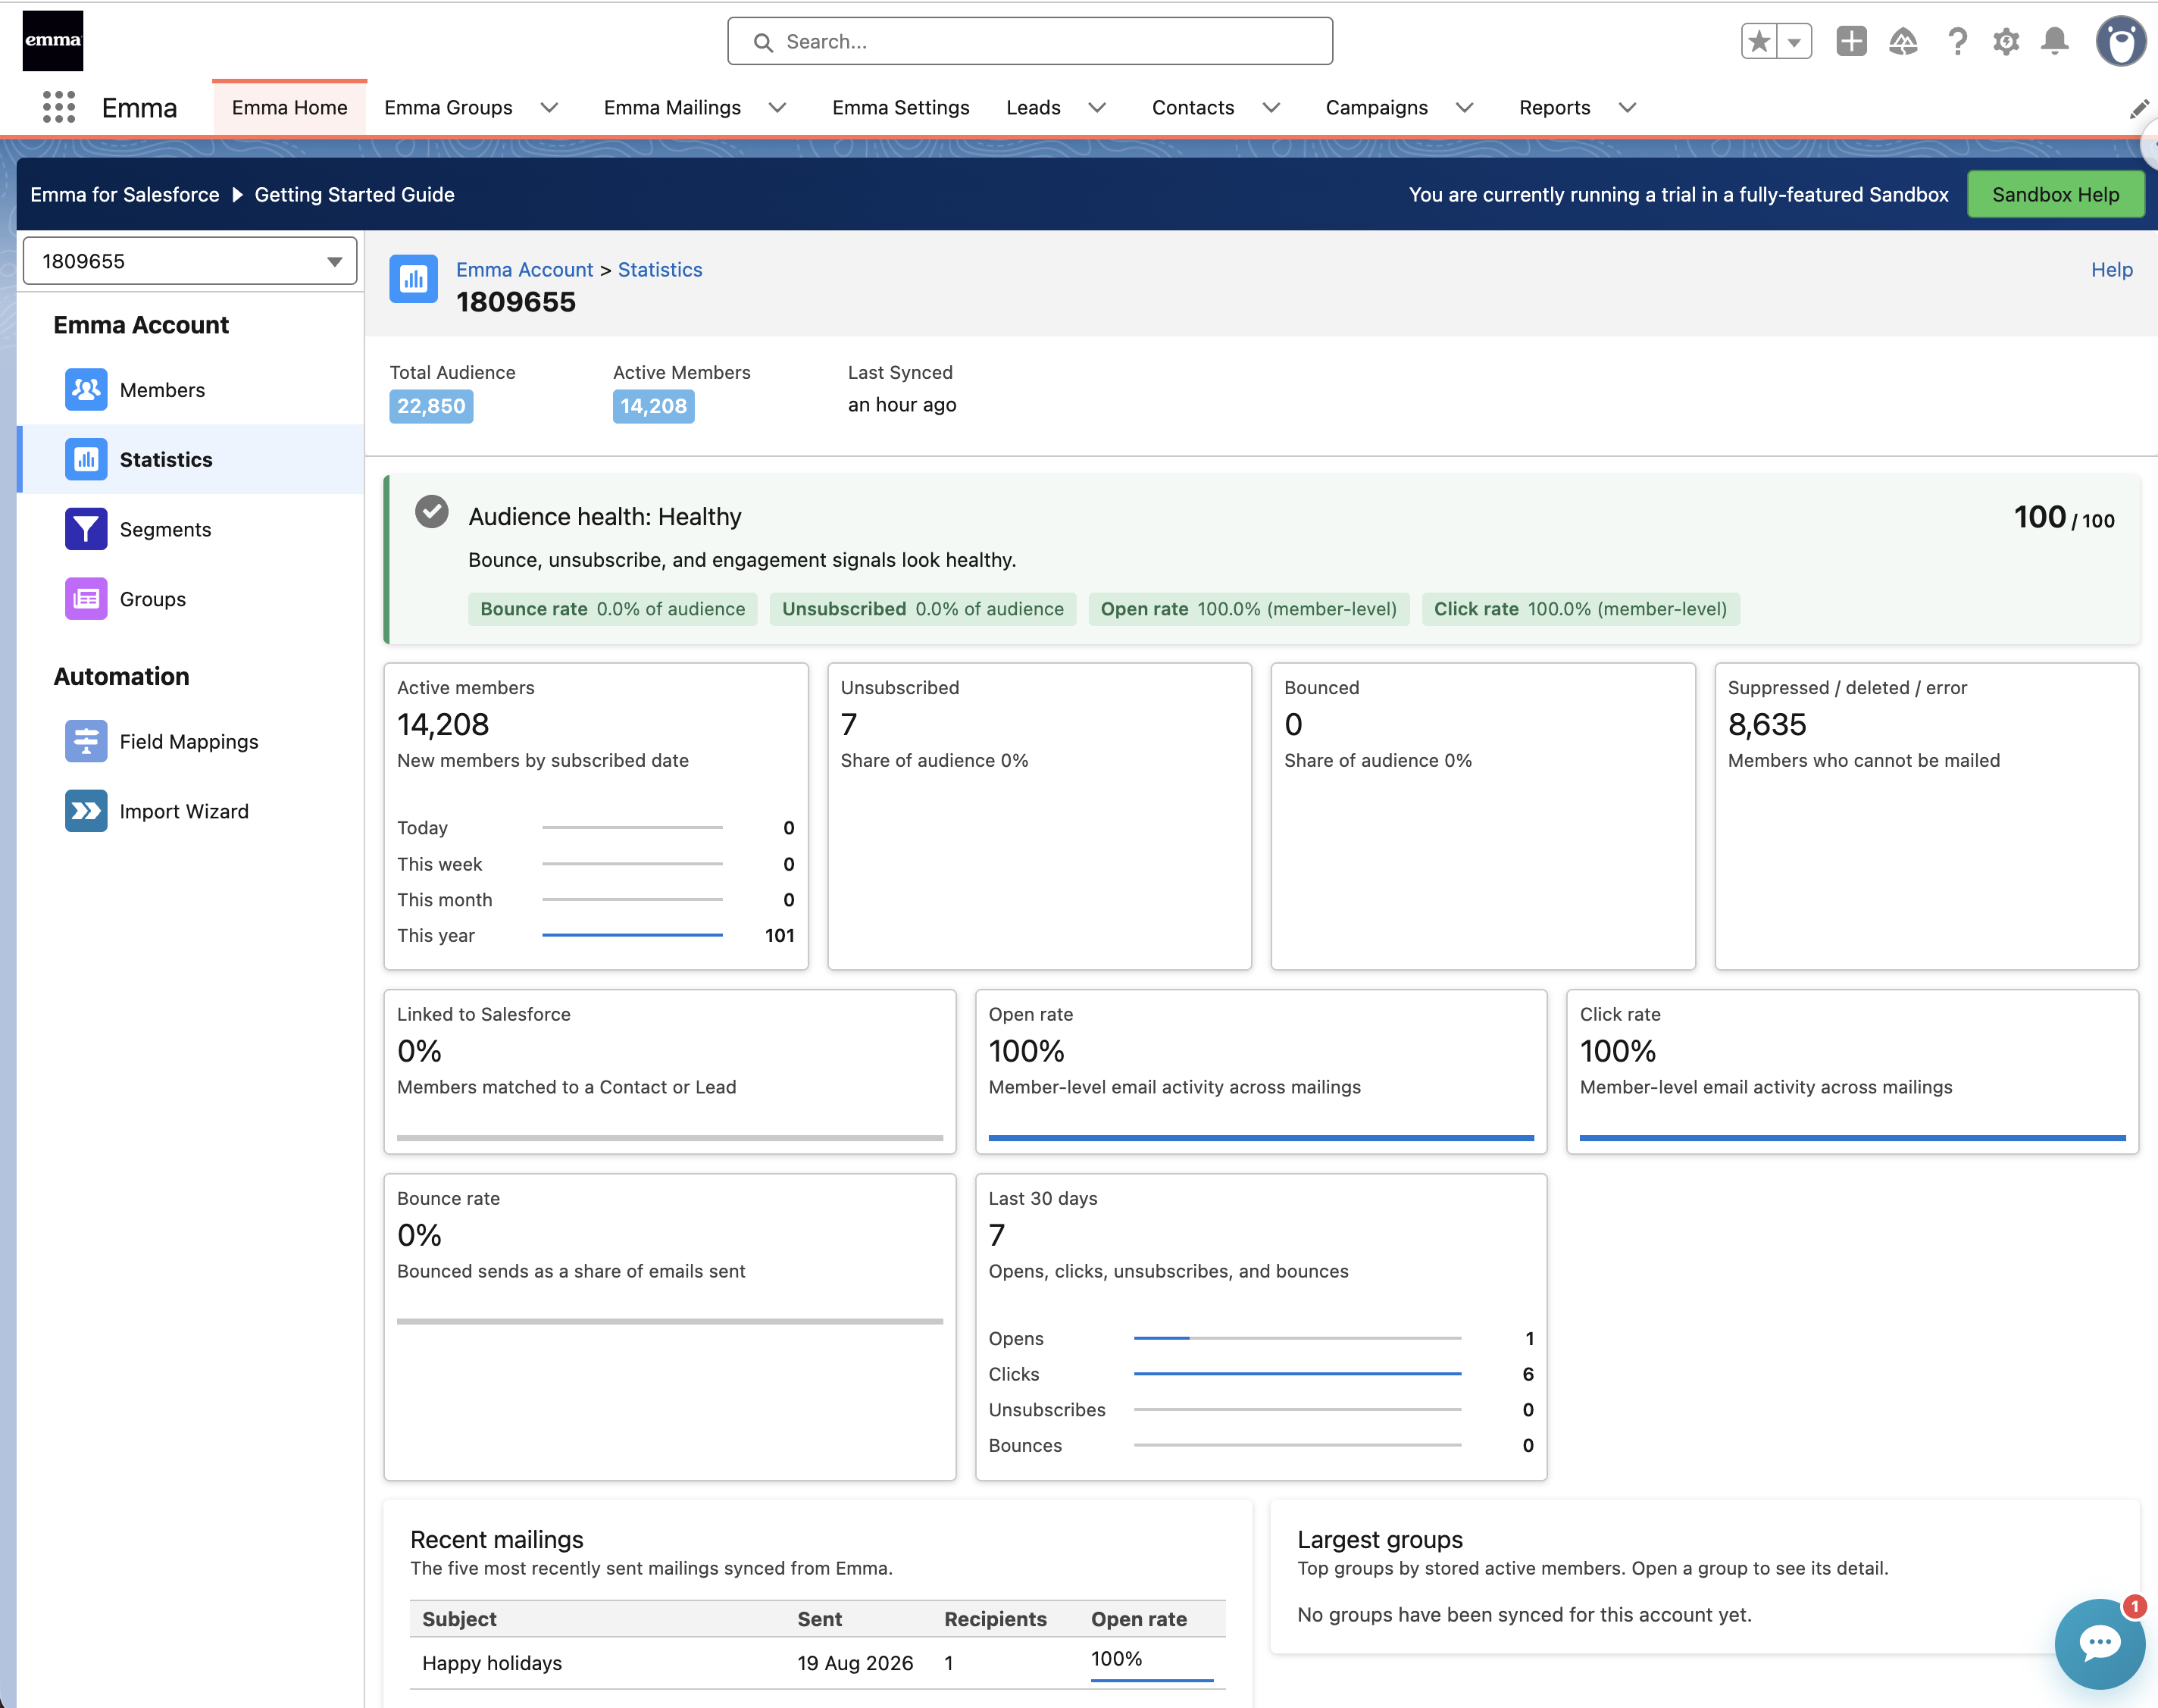Expand the Campaigns tab menu

coord(1464,108)
